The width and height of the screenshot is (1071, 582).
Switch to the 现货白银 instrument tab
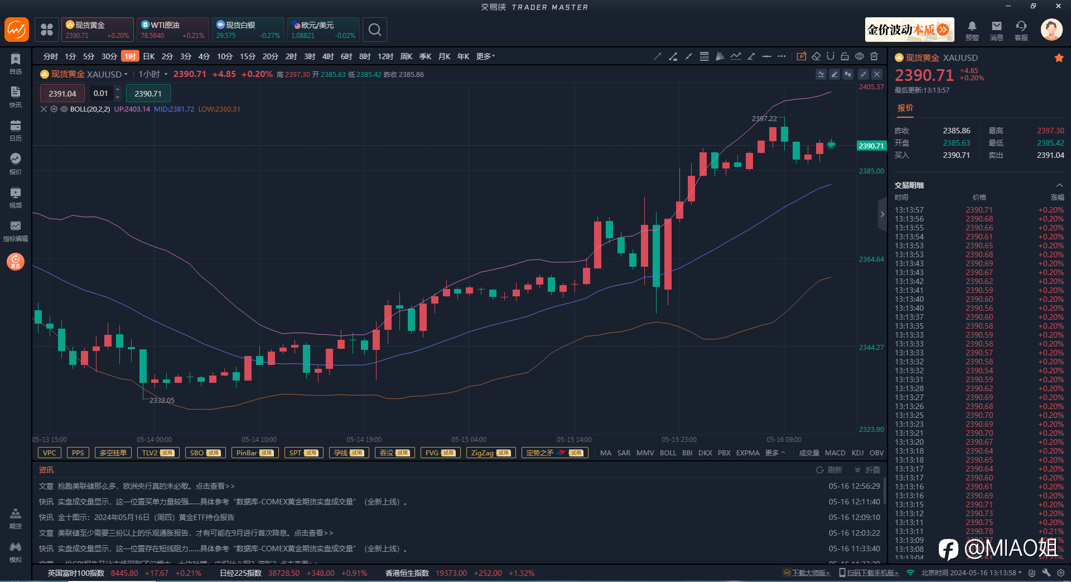tap(248, 30)
